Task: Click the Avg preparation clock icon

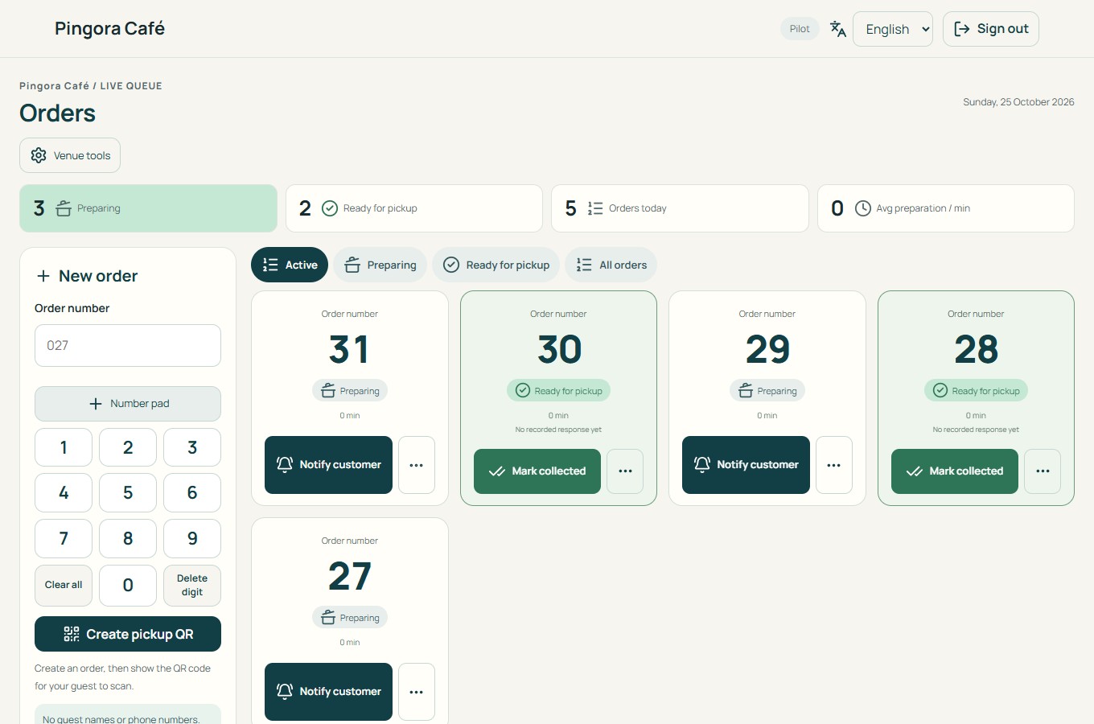Action: click(862, 208)
